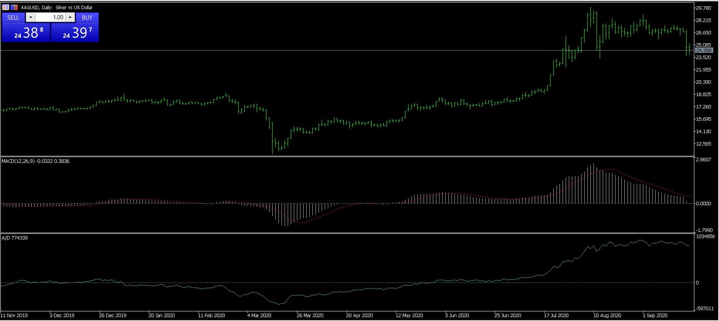
Task: Click the 1.00 volume input field
Action: click(x=51, y=17)
